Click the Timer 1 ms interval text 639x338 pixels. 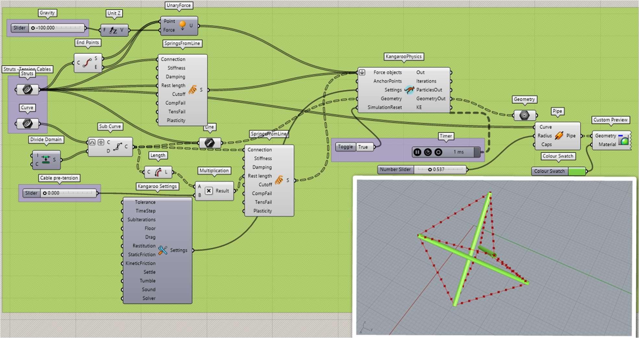[x=458, y=152]
